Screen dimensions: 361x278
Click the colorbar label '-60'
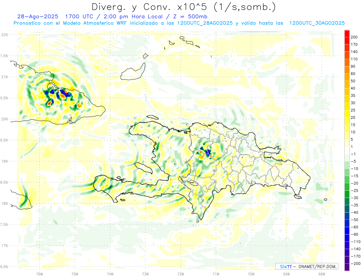(x=354, y=227)
